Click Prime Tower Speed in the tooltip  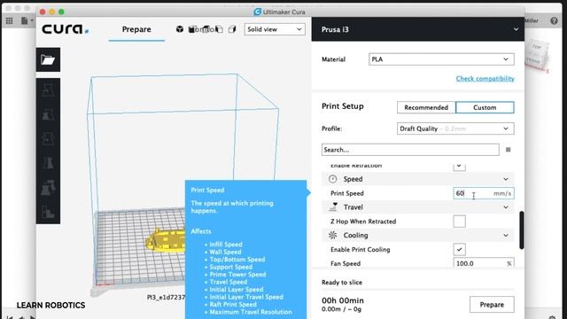pos(237,275)
